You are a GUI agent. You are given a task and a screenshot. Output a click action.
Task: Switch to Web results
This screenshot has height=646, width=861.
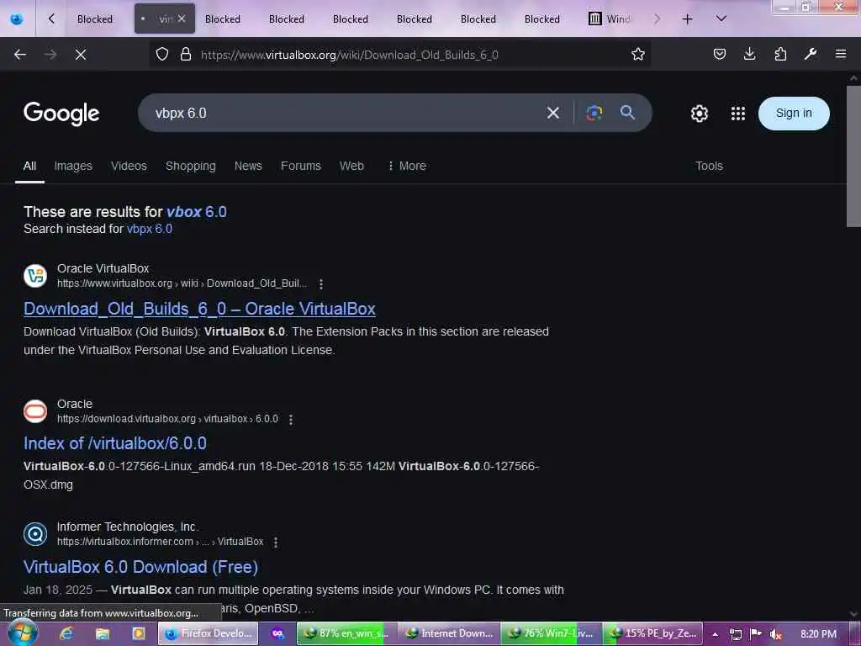(351, 166)
